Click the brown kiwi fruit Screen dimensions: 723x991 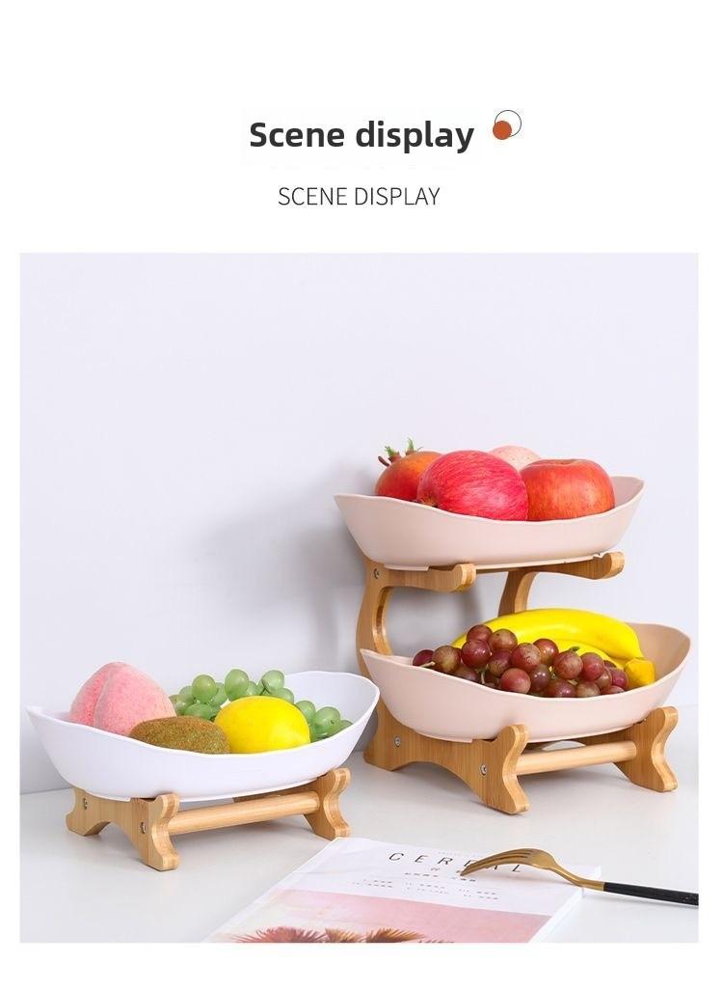coord(180,735)
